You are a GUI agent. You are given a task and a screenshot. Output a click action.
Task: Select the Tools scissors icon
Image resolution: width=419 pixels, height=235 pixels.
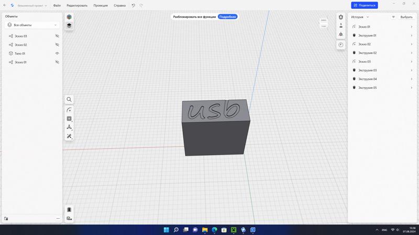pos(69,136)
